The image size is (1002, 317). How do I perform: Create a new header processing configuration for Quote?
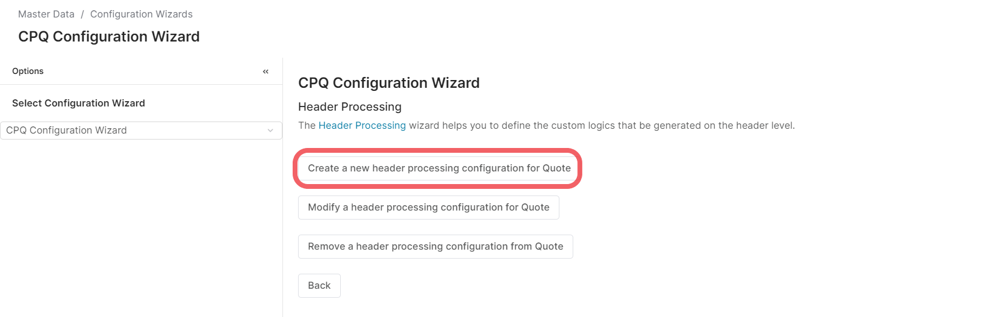(x=439, y=168)
